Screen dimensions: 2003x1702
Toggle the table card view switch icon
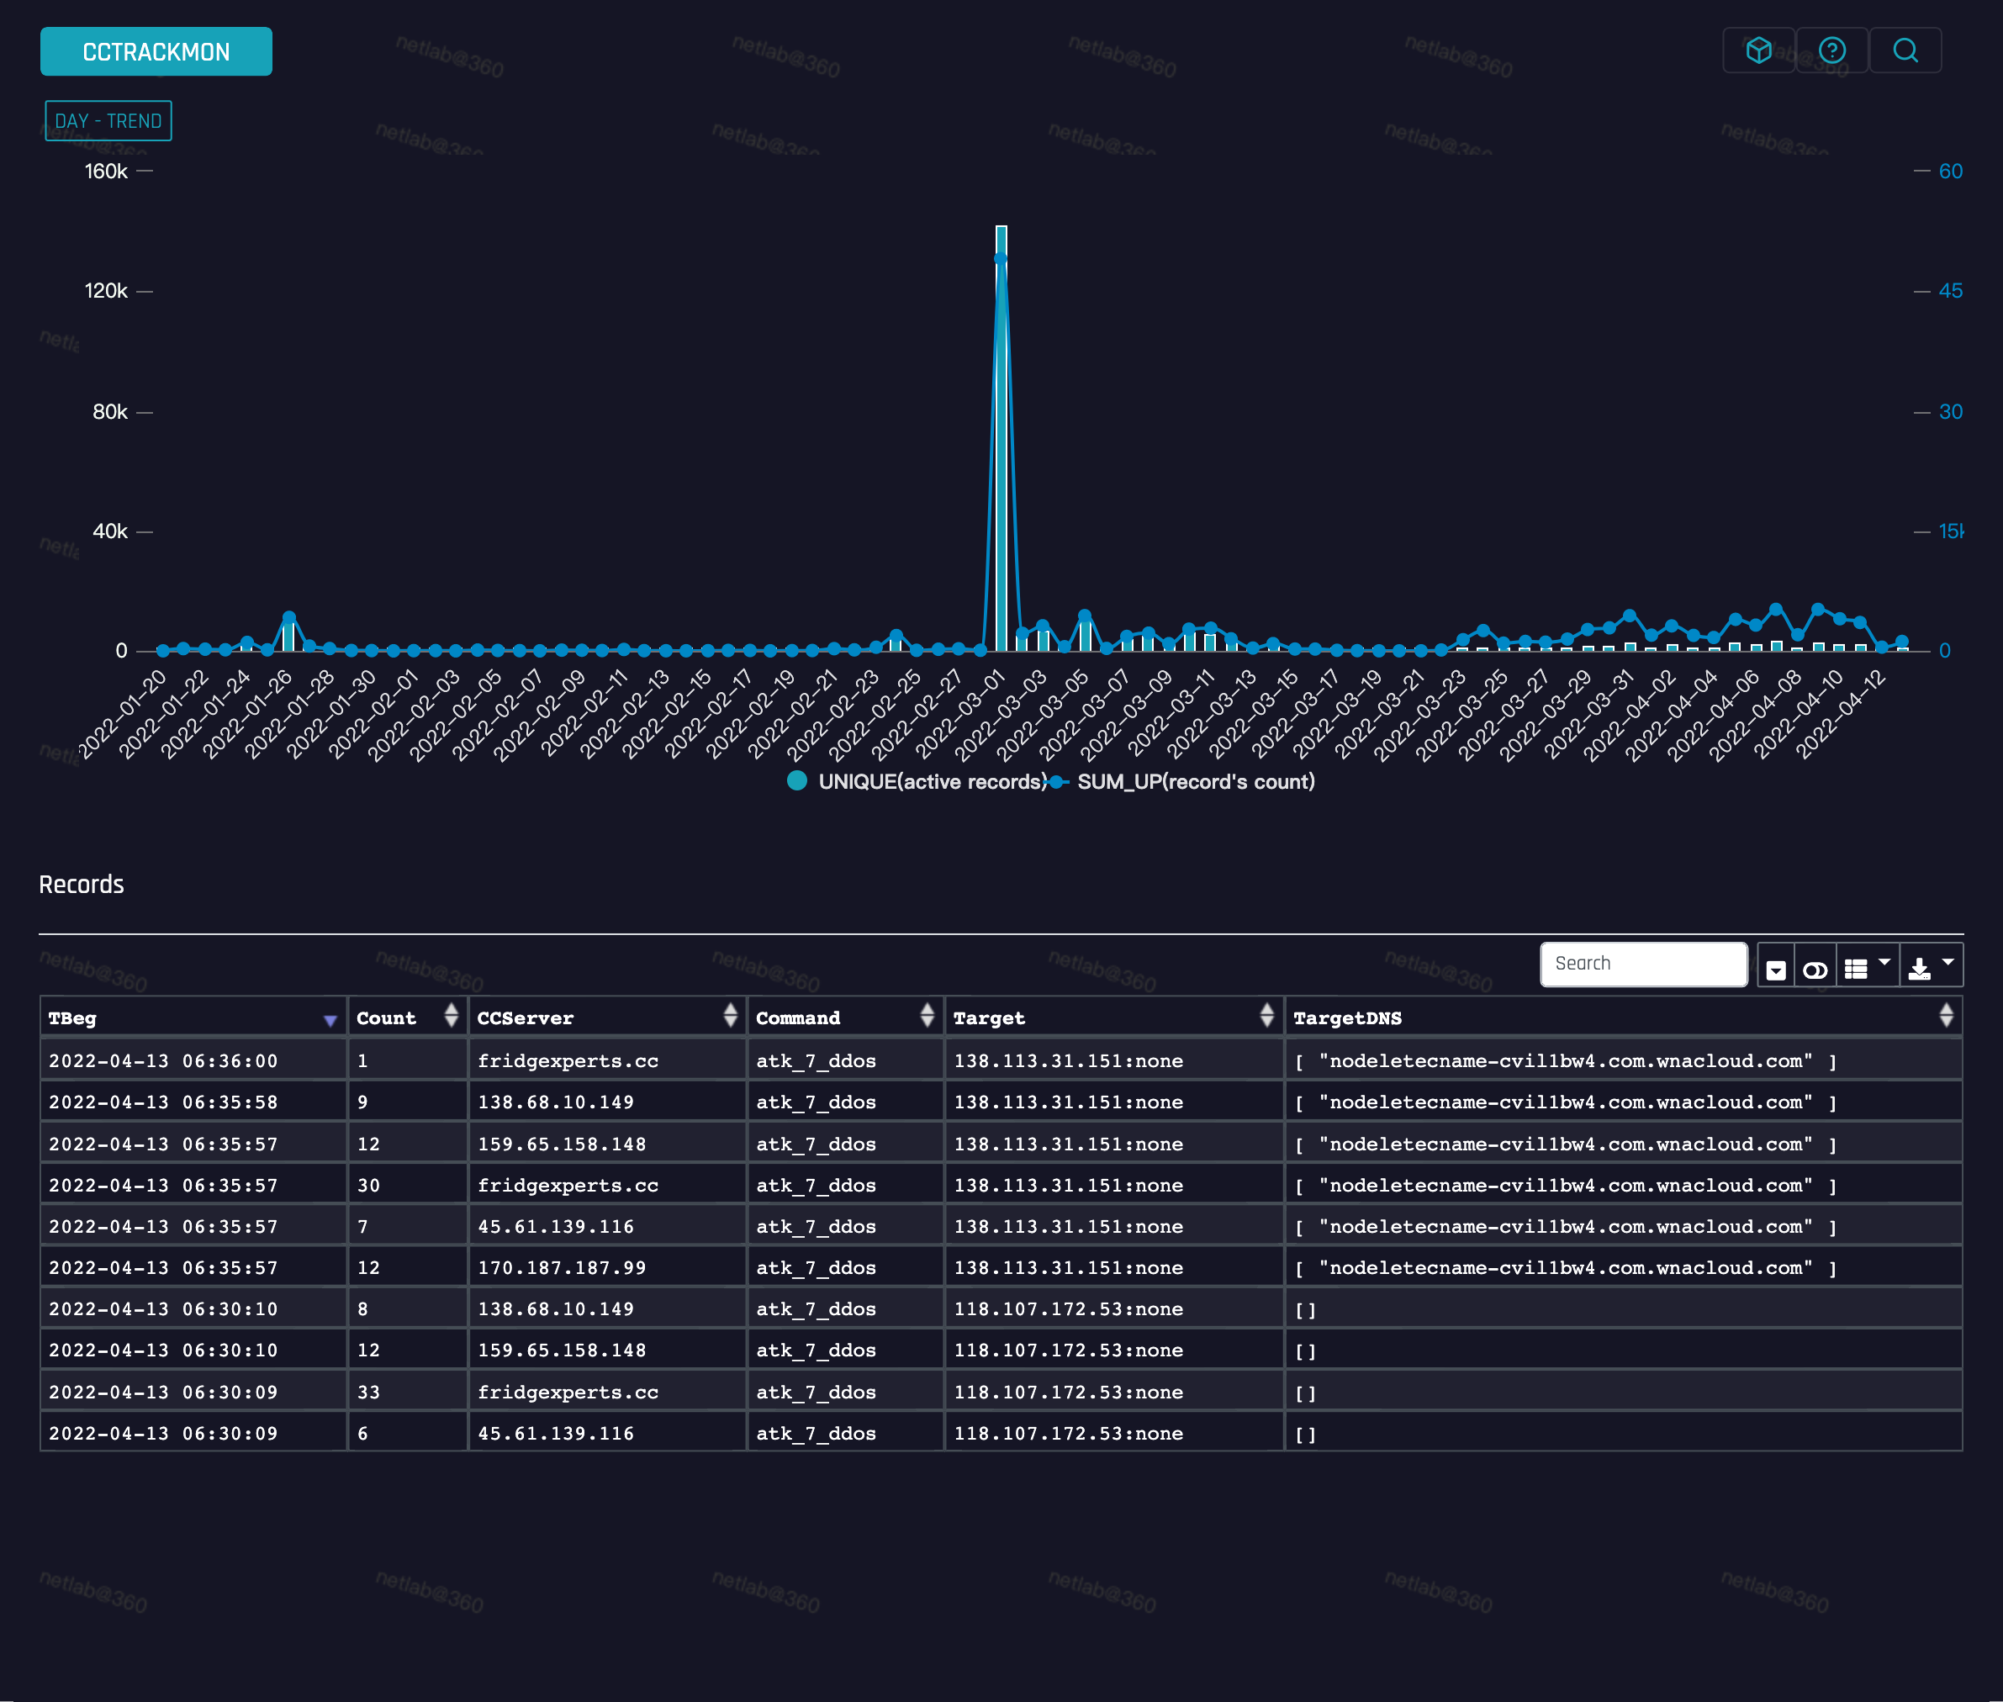(x=1815, y=966)
